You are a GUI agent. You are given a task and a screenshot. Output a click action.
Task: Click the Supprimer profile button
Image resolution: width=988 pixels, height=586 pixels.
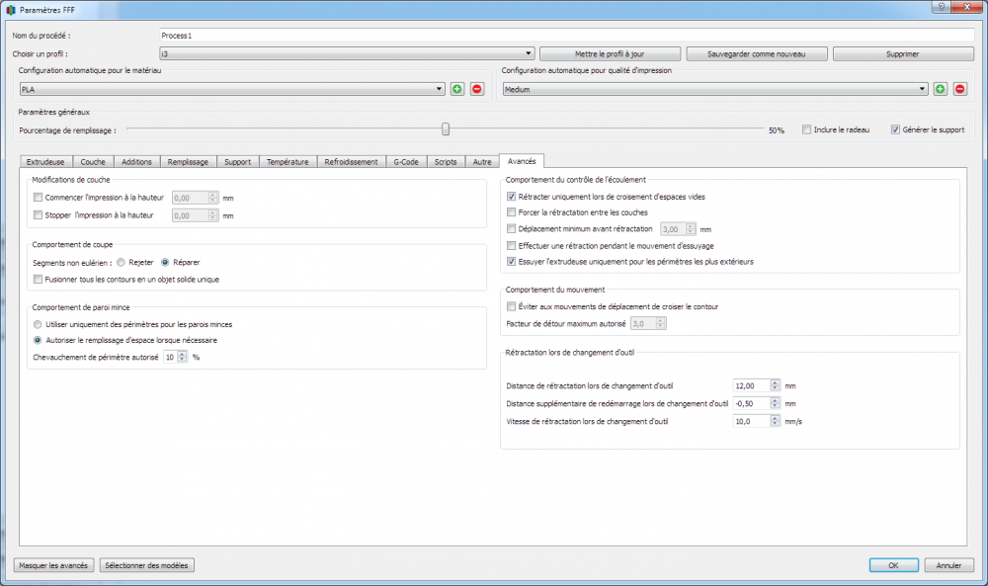[903, 53]
